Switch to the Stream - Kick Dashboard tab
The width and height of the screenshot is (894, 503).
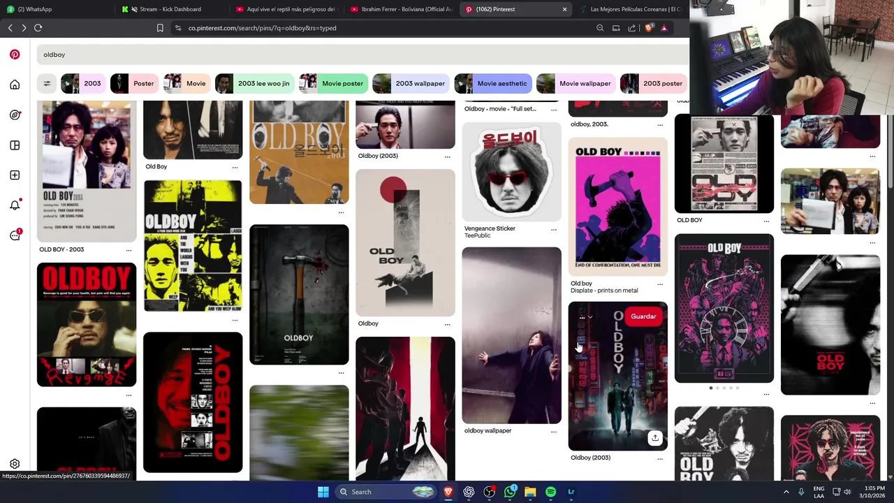170,9
